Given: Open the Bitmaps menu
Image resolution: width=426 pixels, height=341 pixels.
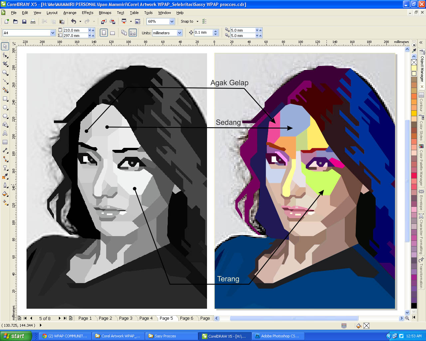Looking at the screenshot, I should 105,13.
